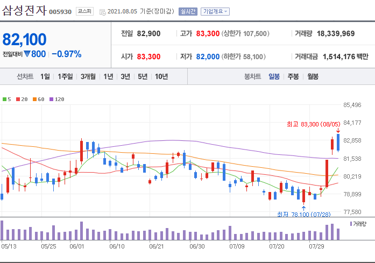375x263 pixels.
Task: Switch to the 월봉 monthly candle tab
Action: [313, 76]
